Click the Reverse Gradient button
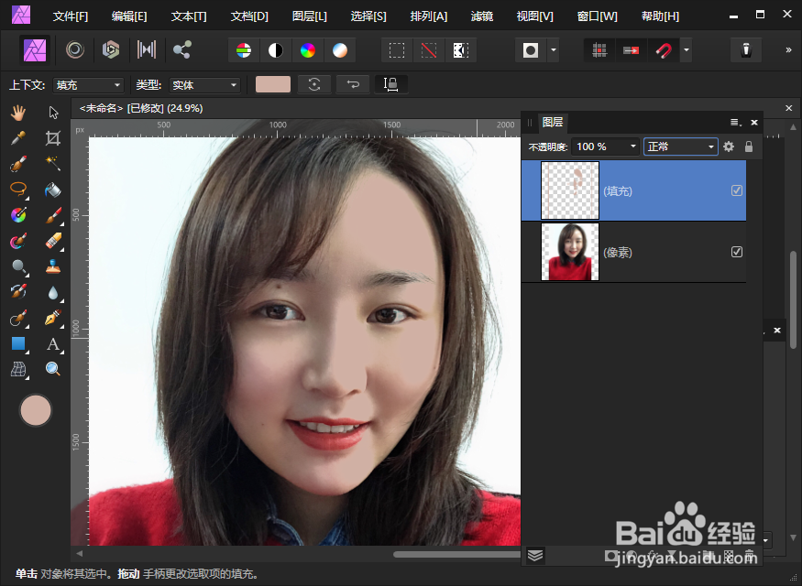 pos(353,84)
